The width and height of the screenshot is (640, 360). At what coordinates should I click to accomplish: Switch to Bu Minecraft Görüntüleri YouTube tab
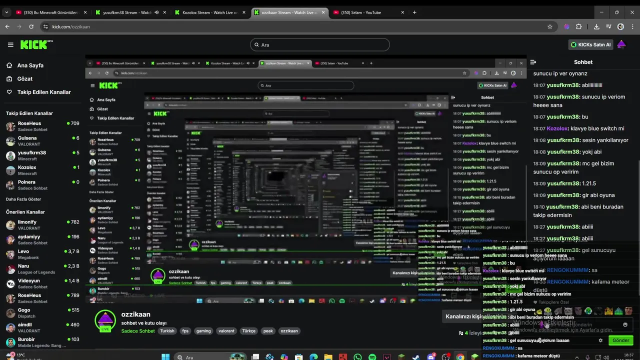[52, 12]
